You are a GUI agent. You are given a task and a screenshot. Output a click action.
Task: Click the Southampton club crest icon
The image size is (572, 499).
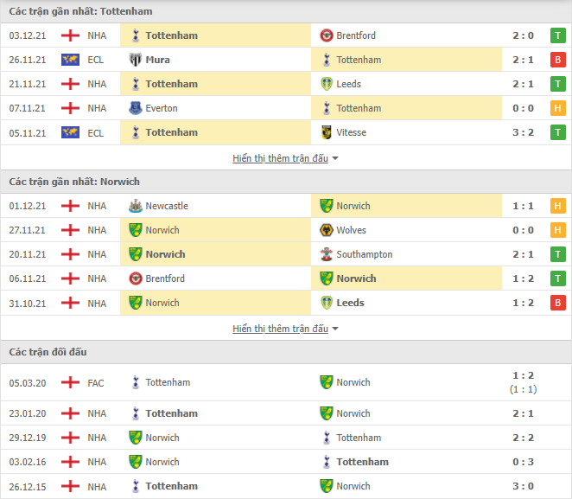click(x=327, y=254)
